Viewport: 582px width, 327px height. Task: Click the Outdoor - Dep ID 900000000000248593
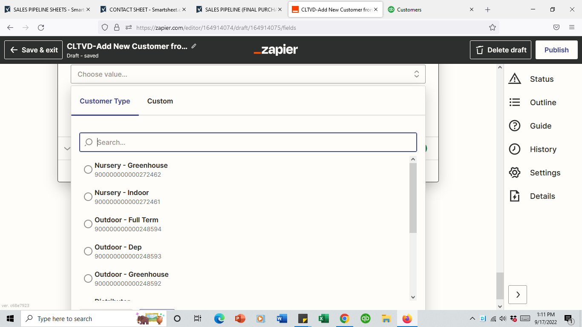click(128, 256)
